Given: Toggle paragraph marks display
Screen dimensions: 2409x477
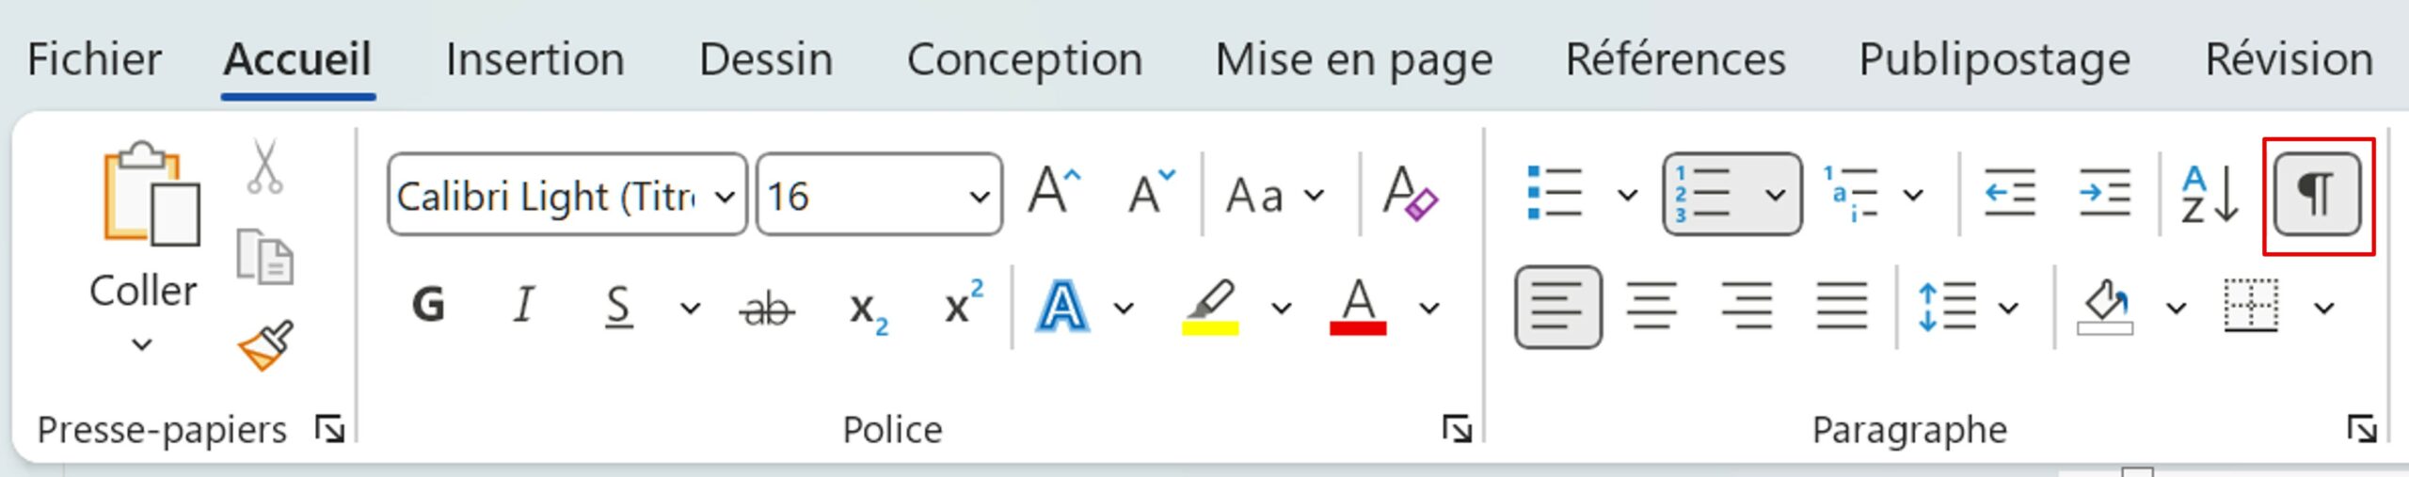Looking at the screenshot, I should coord(2317,195).
